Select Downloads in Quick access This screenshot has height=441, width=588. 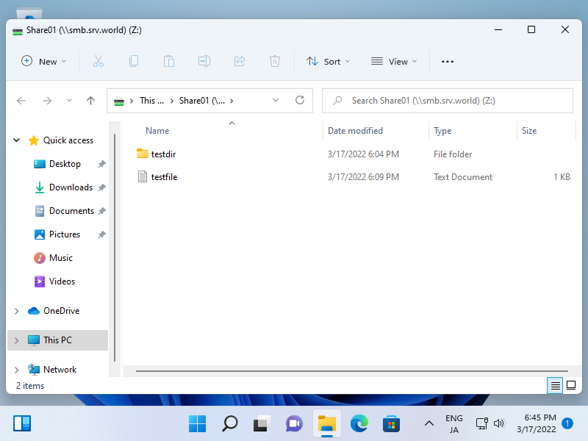71,187
